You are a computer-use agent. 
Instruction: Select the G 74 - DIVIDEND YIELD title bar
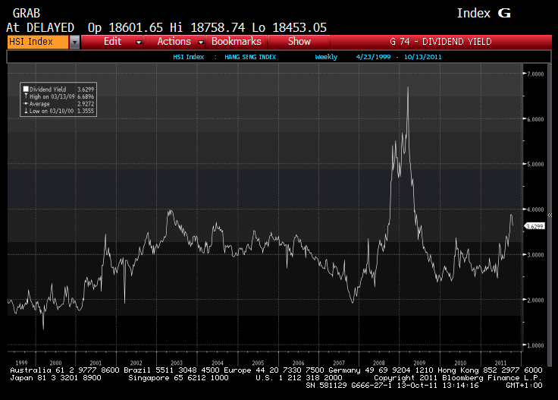(x=440, y=42)
